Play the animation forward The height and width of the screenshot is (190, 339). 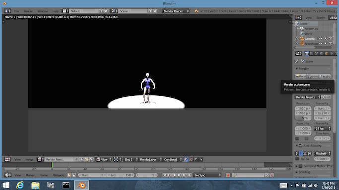click(179, 175)
